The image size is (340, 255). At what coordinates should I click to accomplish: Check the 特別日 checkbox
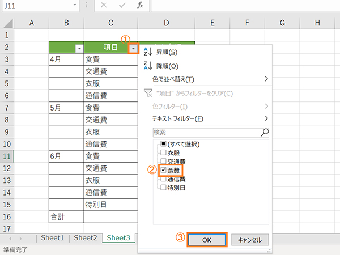(164, 188)
